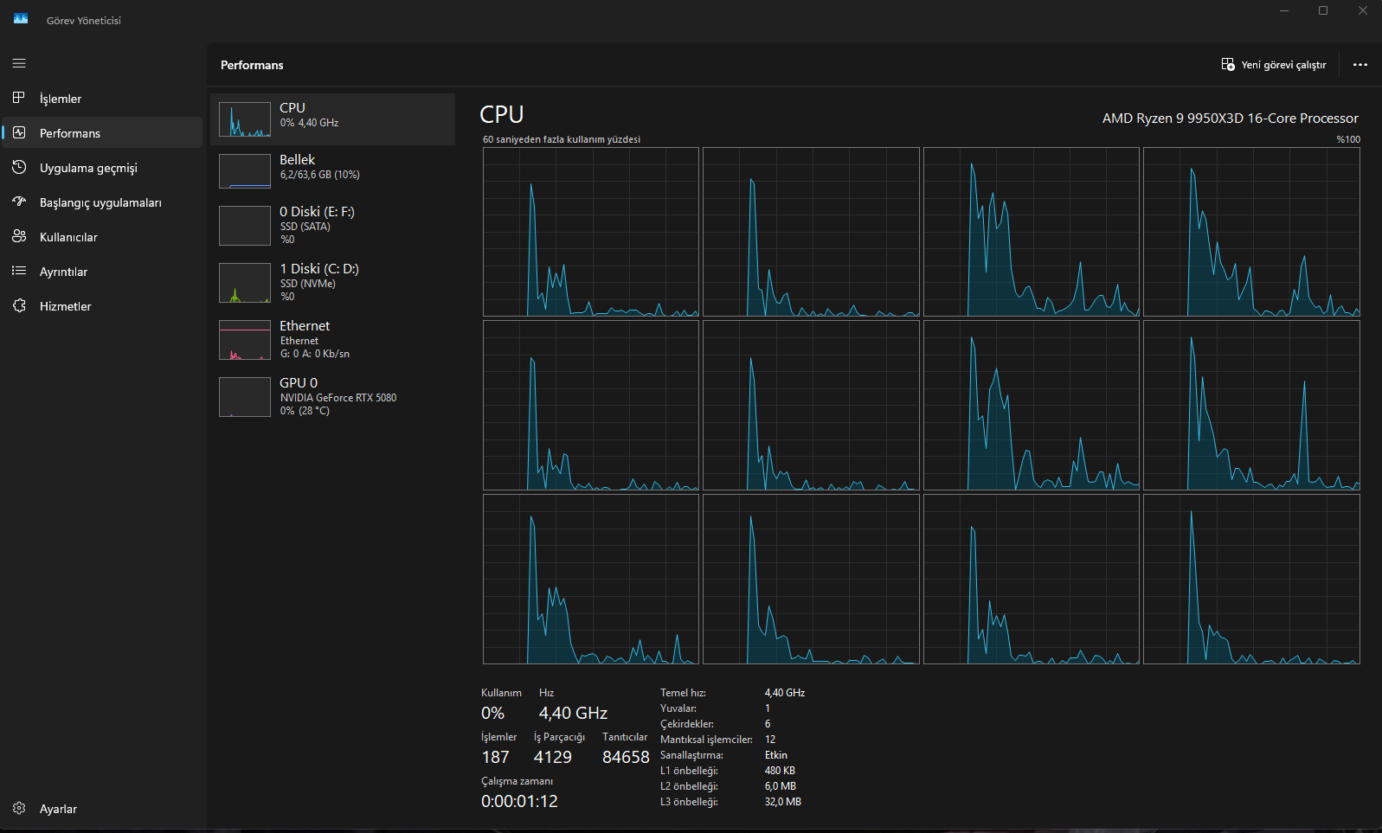This screenshot has height=833, width=1382.
Task: Close the Görev Yöneticisi window
Action: click(1362, 11)
